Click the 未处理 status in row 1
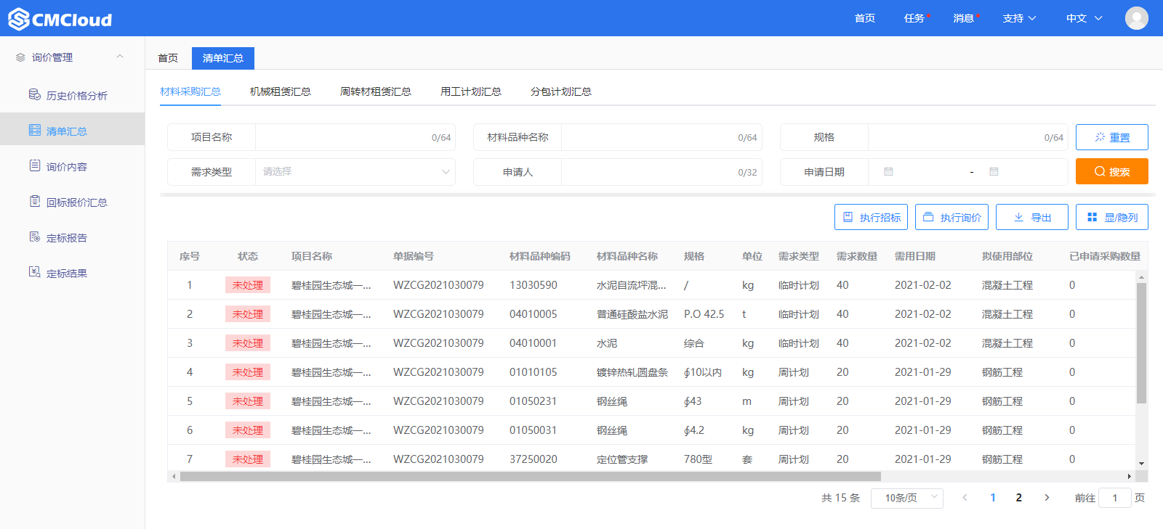 248,285
